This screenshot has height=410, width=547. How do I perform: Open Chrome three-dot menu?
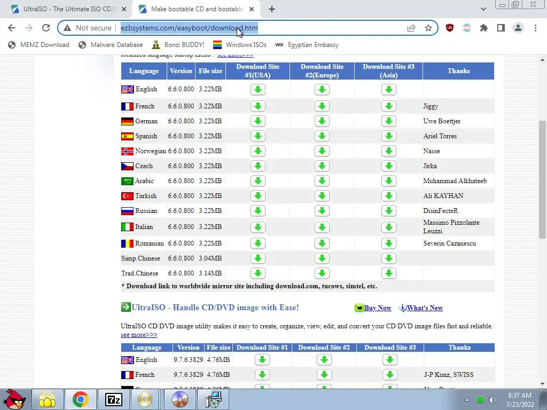click(535, 28)
